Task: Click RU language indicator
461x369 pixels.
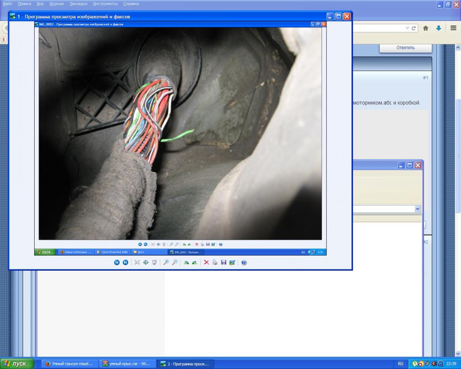Action: click(x=401, y=364)
